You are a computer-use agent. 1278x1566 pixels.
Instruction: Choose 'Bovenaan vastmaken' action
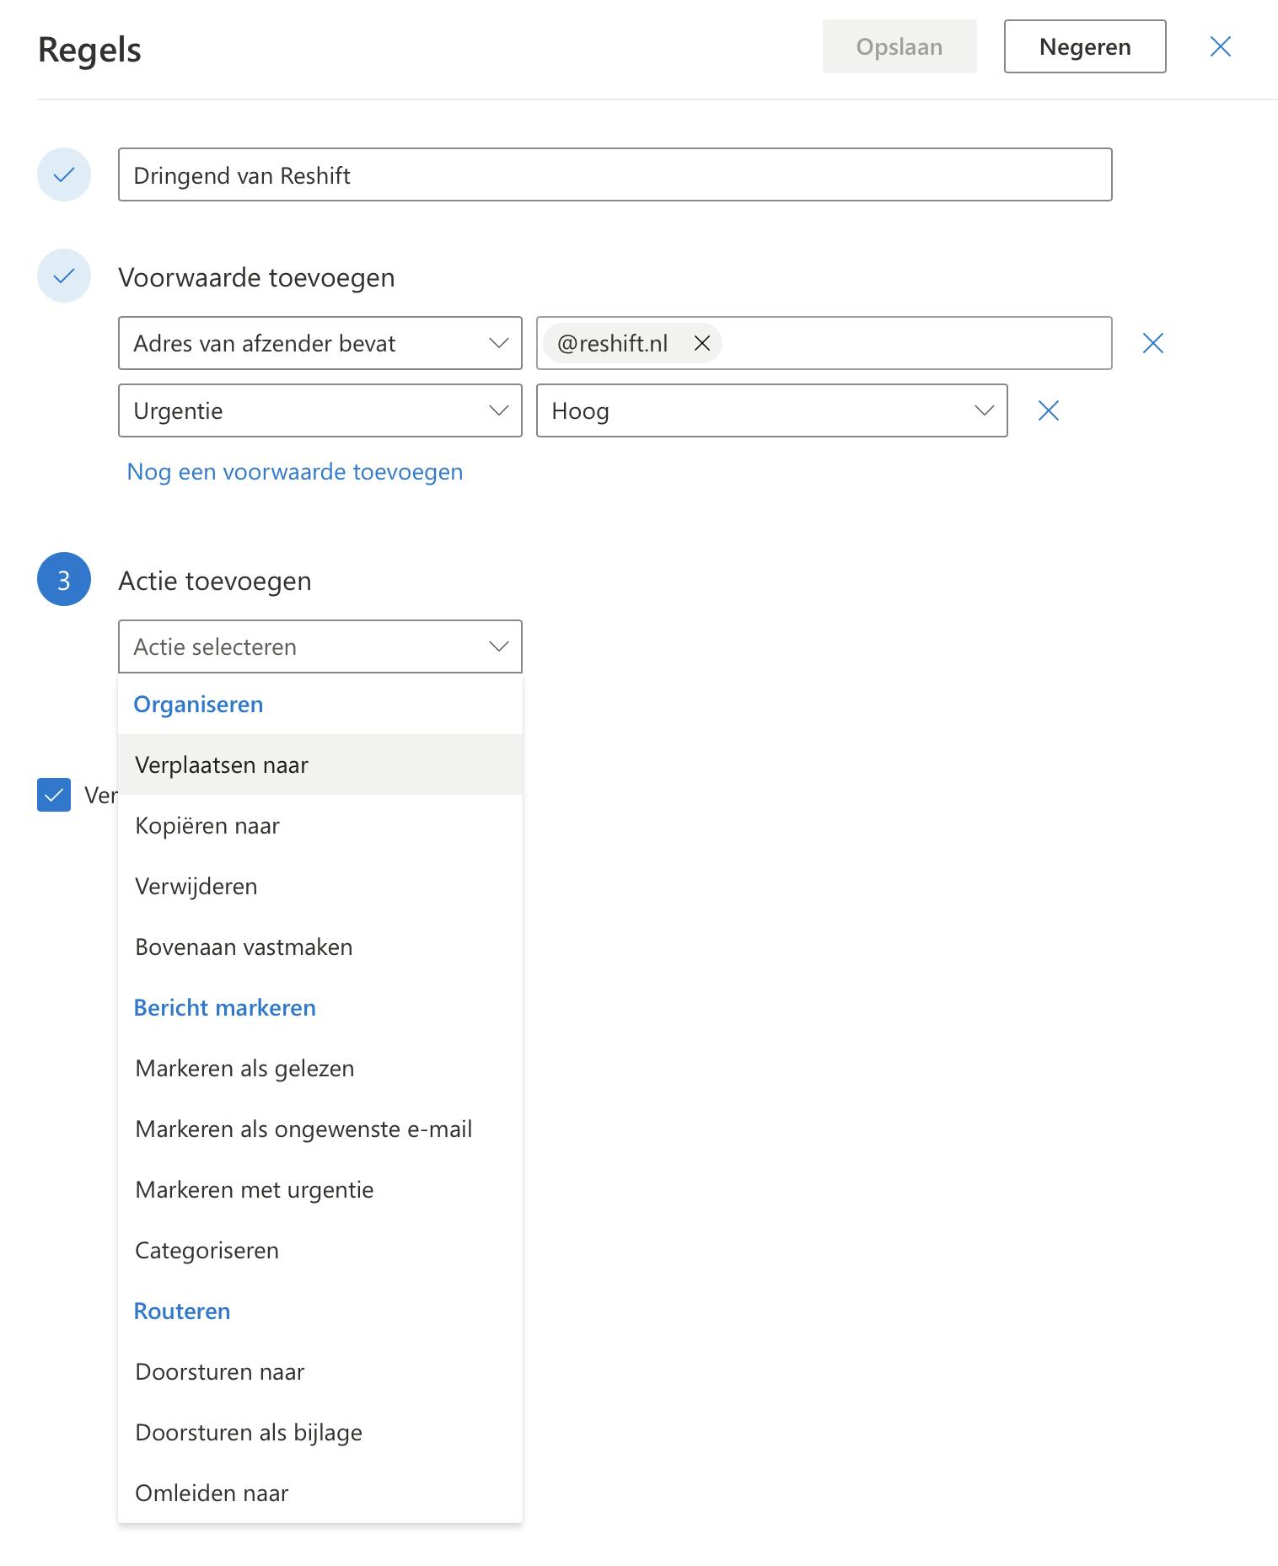pyautogui.click(x=244, y=947)
